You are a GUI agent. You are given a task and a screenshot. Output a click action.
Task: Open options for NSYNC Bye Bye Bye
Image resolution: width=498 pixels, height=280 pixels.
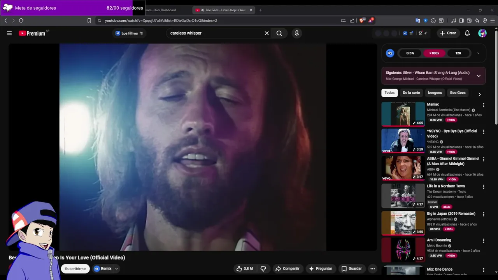pyautogui.click(x=484, y=132)
